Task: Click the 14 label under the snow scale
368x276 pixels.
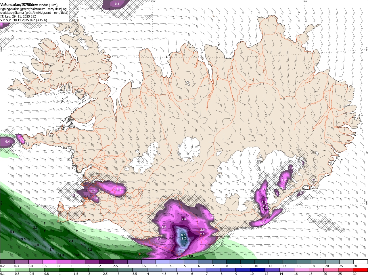Action: pos(284,266)
